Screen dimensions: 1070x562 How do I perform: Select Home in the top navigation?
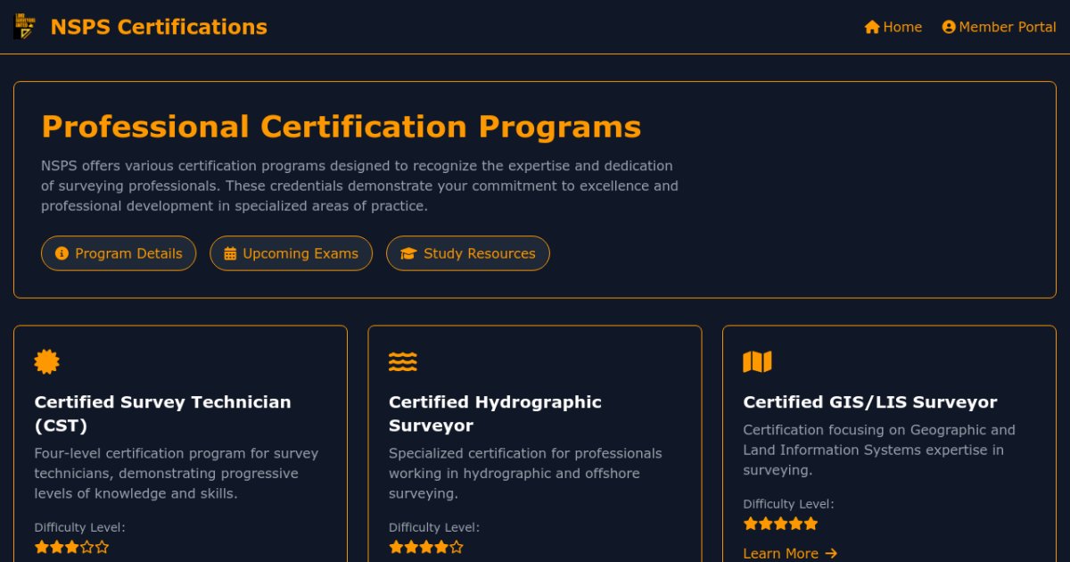click(x=894, y=27)
